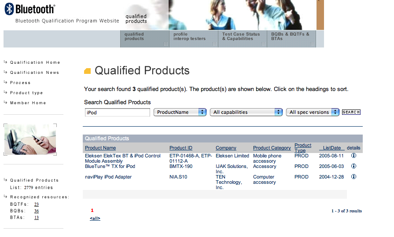Open BQTFs count link 23
Image resolution: width=394 pixels, height=237 pixels.
click(x=37, y=204)
